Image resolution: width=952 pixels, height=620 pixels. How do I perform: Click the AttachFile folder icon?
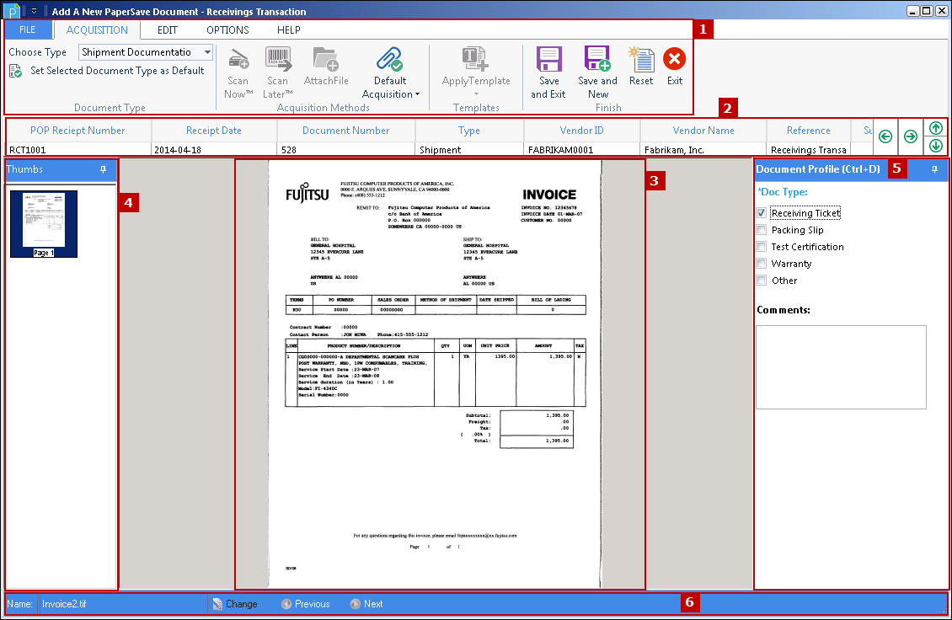pos(326,59)
